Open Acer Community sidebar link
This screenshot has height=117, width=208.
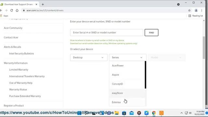tap(13, 28)
